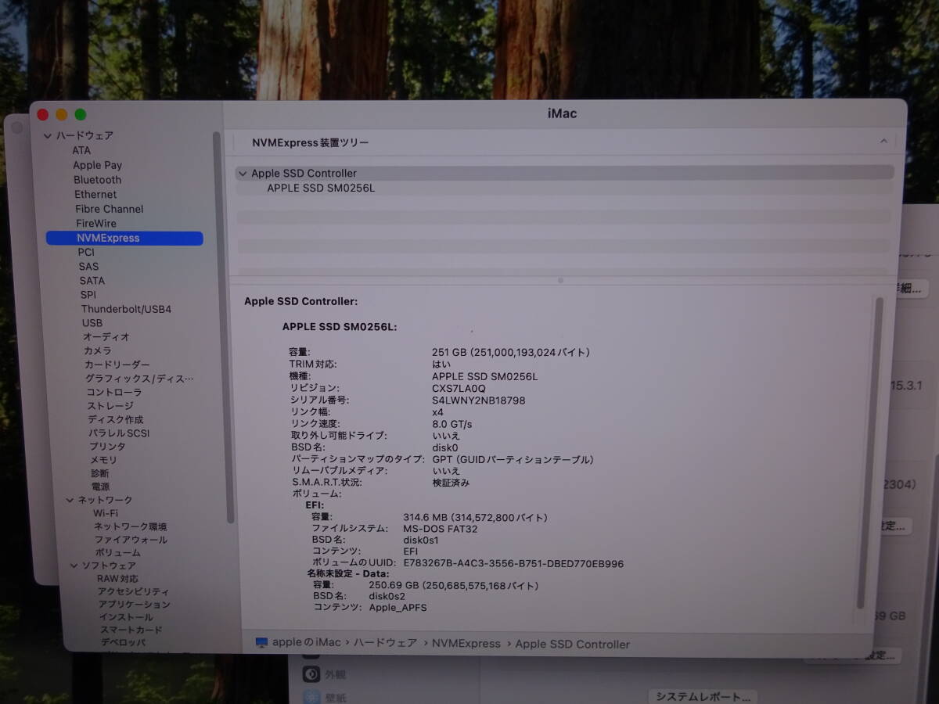Select 電源 in the sidebar

tap(100, 487)
